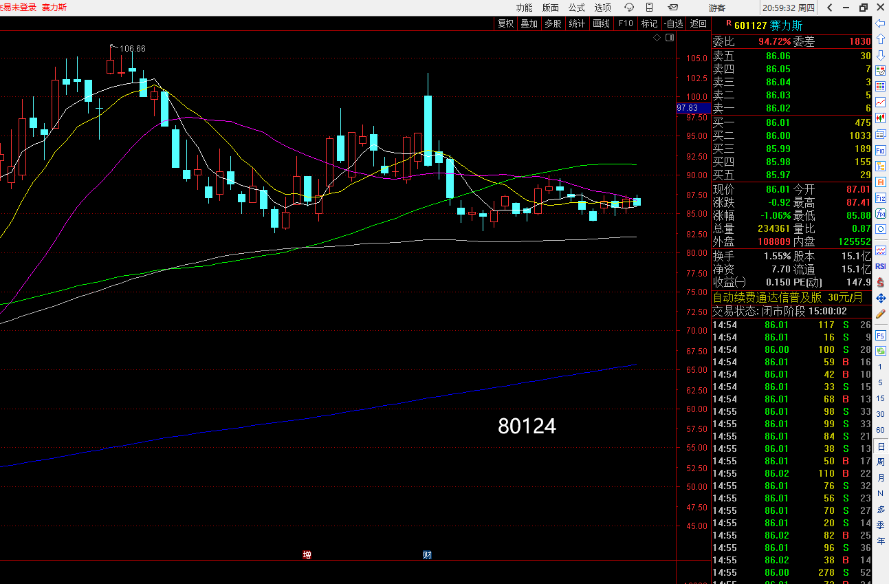Click the 统计 statistics button
Screen dimensions: 889x584
pyautogui.click(x=577, y=23)
